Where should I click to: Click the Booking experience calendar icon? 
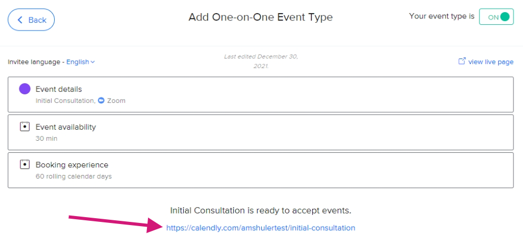(x=25, y=165)
